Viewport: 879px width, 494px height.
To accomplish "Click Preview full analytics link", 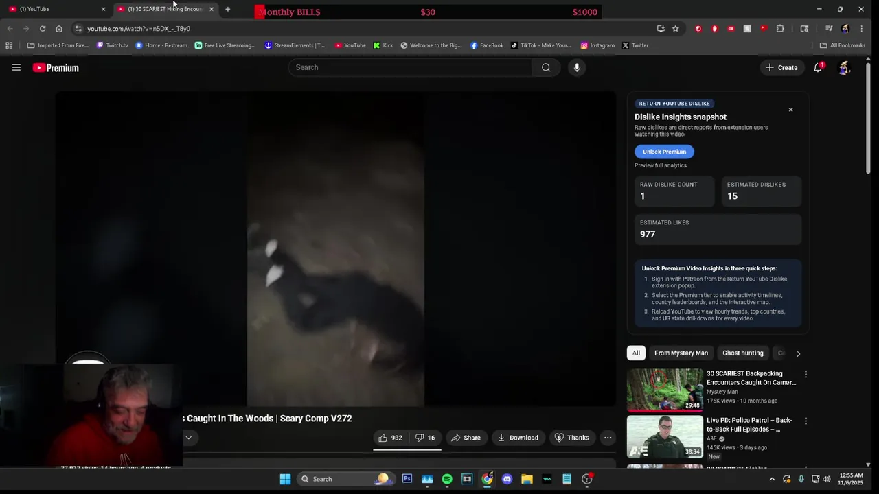I will point(661,165).
